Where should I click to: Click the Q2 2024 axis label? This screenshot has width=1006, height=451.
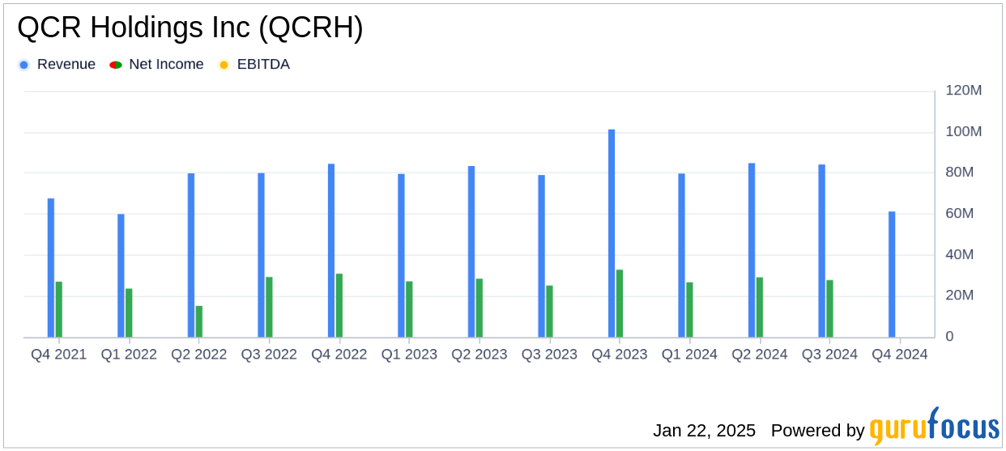click(760, 355)
